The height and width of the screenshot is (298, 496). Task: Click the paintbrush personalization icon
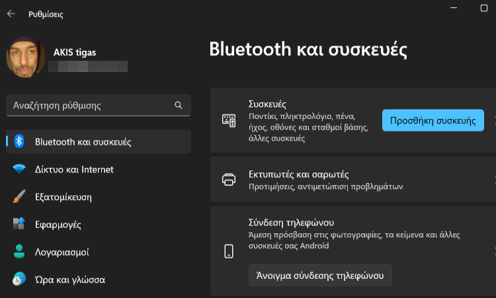[x=19, y=196]
